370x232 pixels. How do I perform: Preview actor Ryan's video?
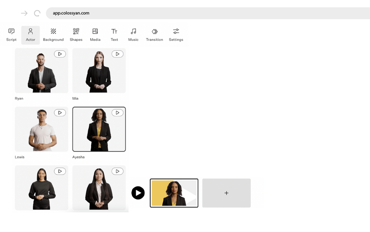coord(60,54)
